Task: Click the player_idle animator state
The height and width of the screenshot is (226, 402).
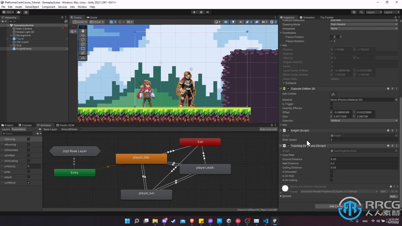Action: [141, 159]
